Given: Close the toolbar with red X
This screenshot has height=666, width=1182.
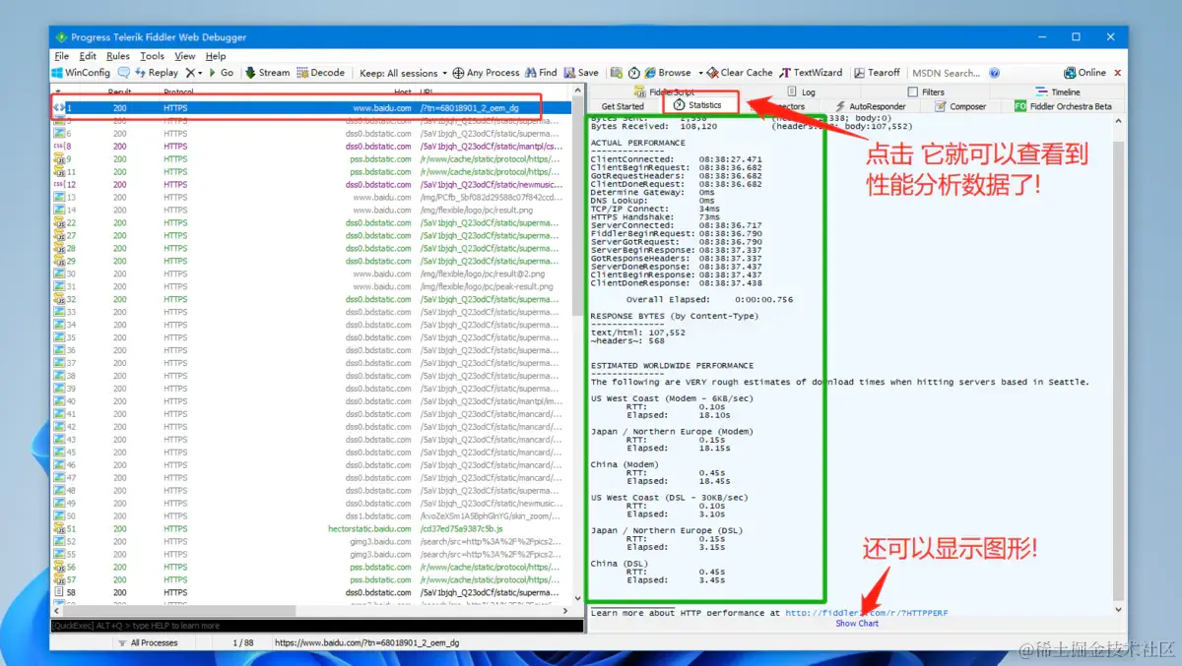Looking at the screenshot, I should tap(1117, 73).
